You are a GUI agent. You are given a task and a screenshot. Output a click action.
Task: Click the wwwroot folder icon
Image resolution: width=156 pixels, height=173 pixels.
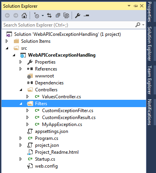[x=30, y=76]
